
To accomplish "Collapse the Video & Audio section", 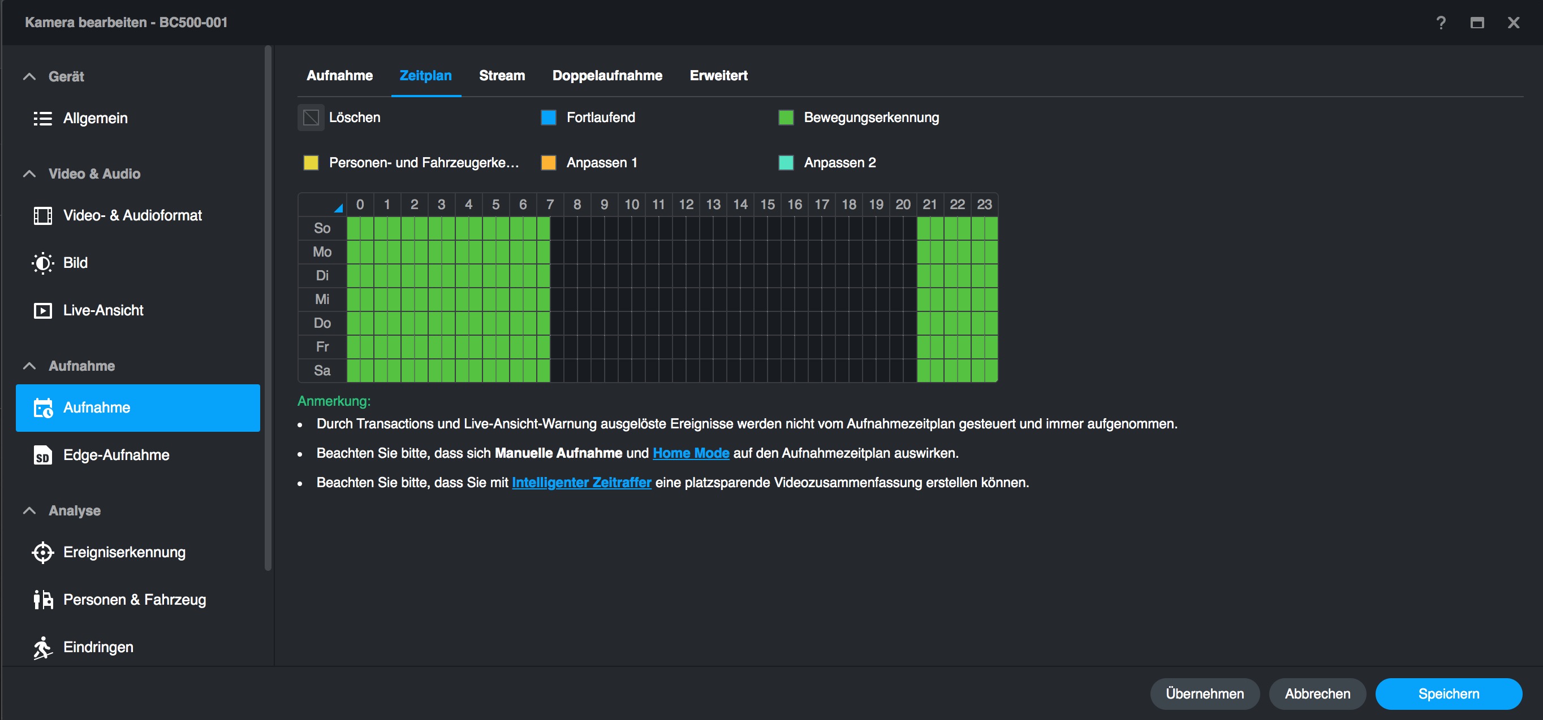I will click(29, 174).
